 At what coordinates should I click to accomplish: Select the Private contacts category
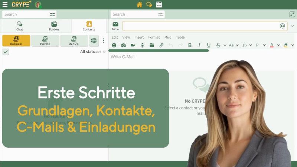click(x=45, y=40)
